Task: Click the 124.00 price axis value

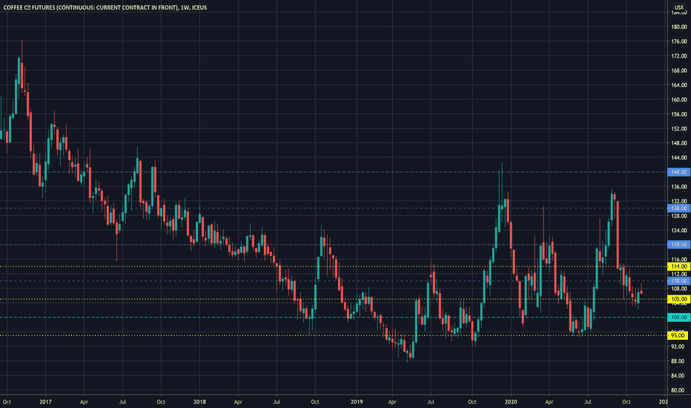Action: tap(679, 230)
